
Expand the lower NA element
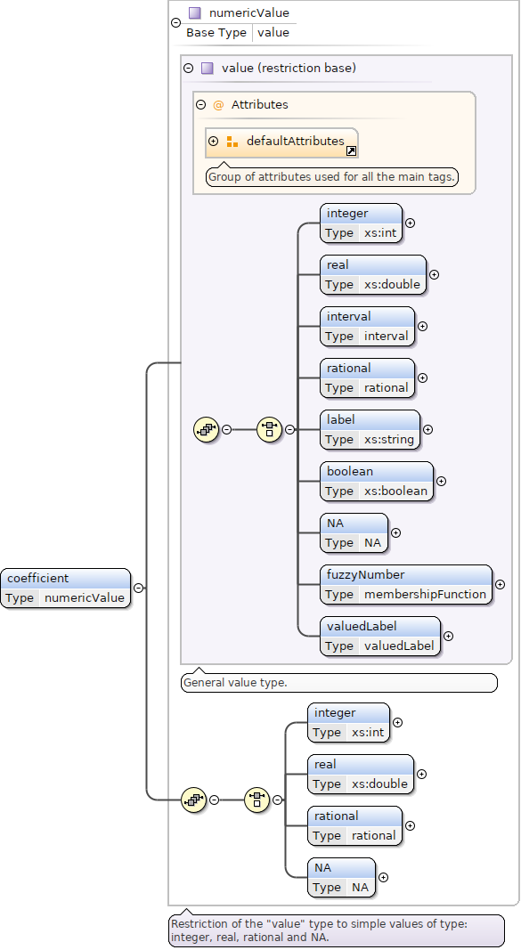(383, 877)
